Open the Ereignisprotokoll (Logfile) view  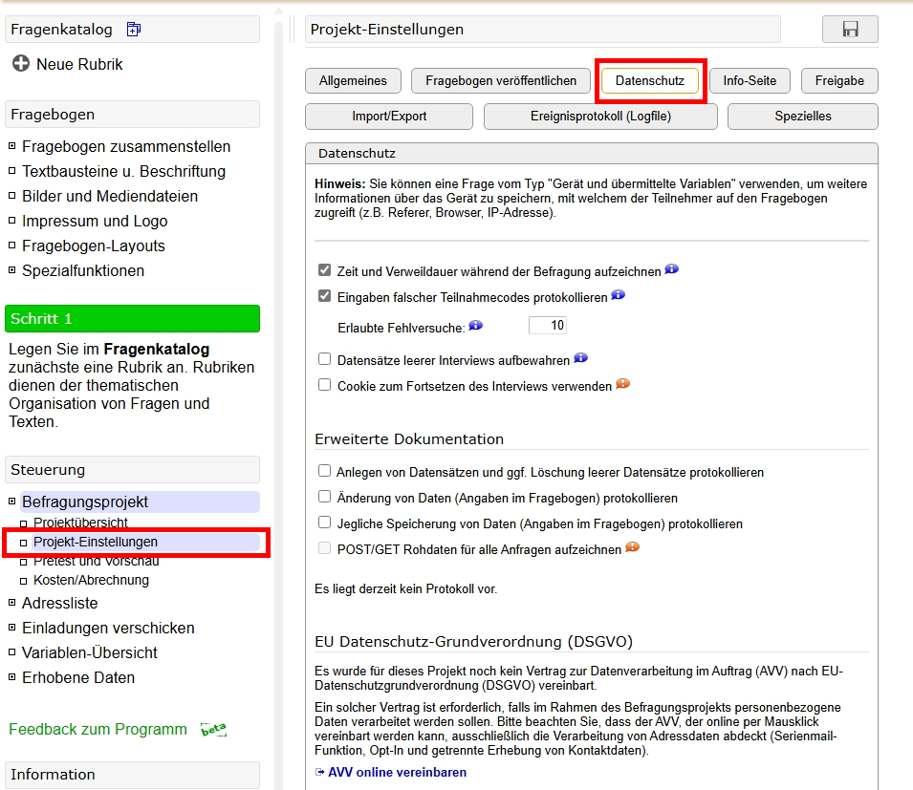click(600, 116)
